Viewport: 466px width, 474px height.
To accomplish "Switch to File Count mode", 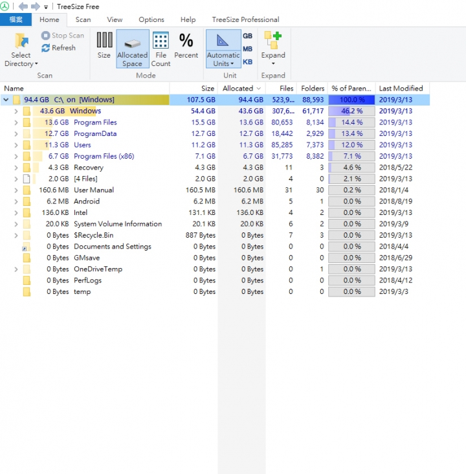I will coord(161,49).
